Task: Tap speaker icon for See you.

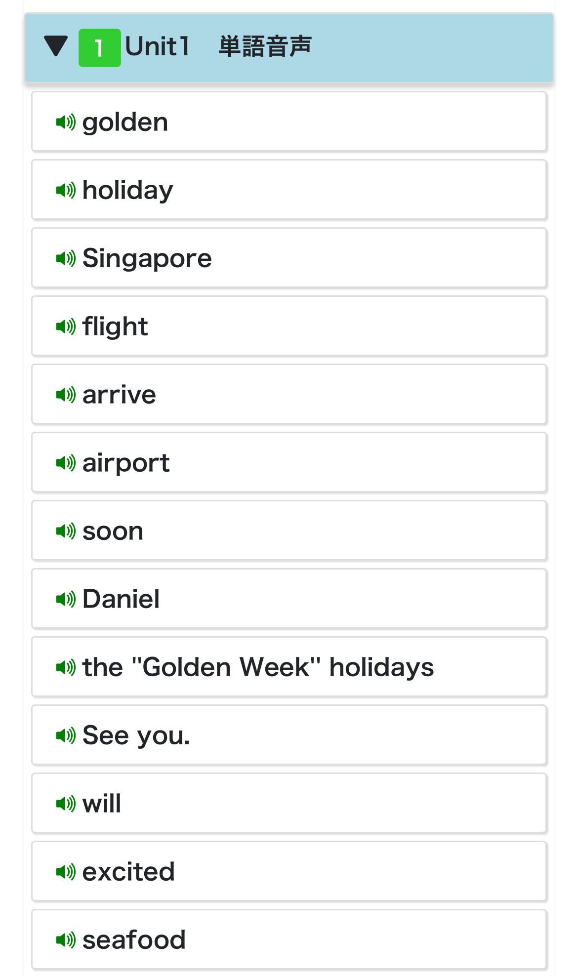Action: 66,735
